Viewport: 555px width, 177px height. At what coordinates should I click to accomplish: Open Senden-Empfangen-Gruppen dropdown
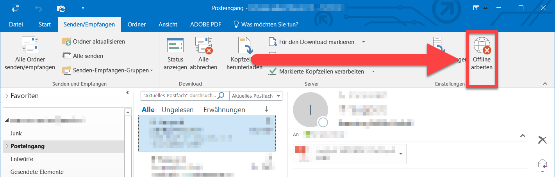107,70
